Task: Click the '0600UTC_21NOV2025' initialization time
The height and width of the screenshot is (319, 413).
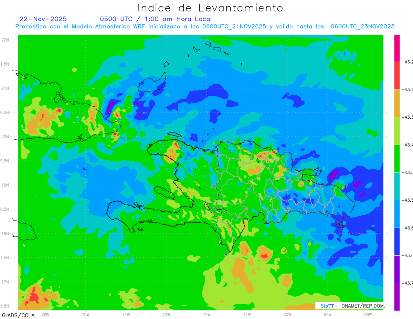Action: pyautogui.click(x=234, y=26)
